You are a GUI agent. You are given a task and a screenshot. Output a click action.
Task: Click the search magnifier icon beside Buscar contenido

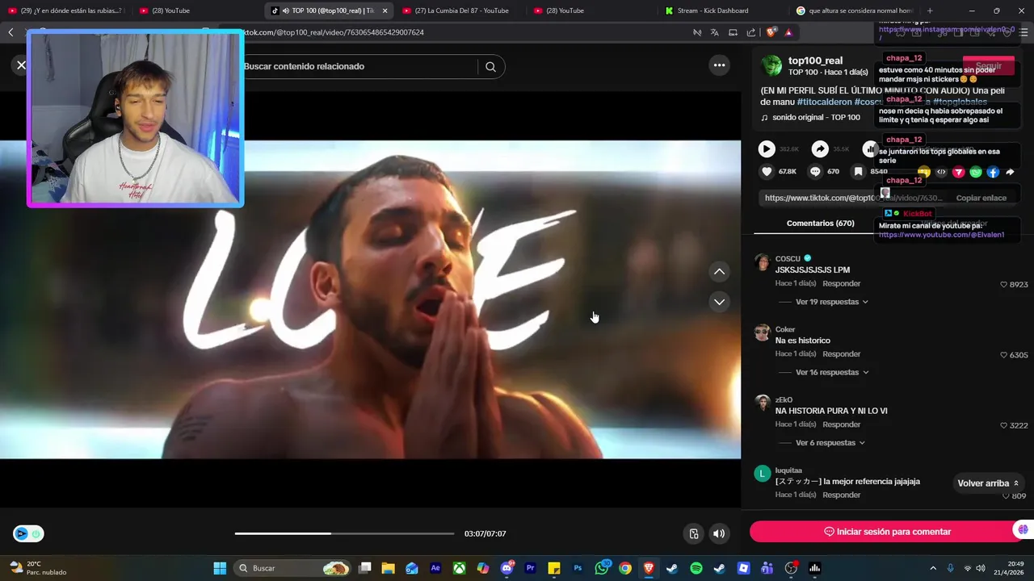click(490, 67)
